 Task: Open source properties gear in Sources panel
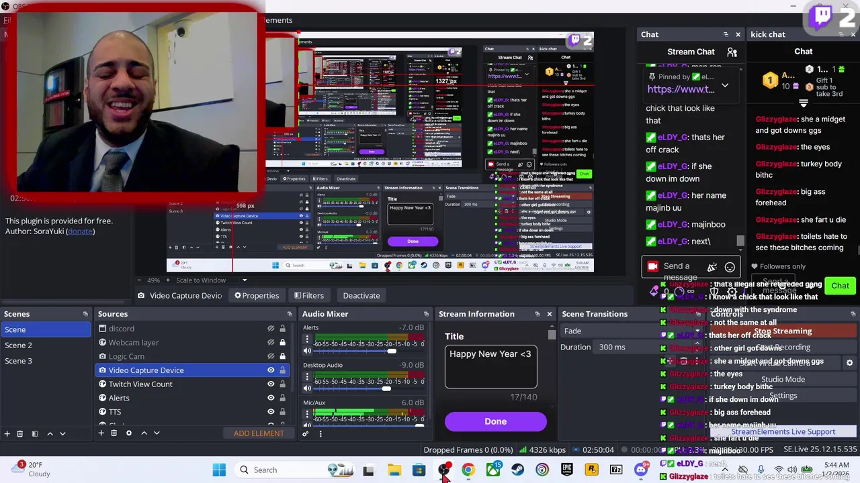(x=129, y=433)
